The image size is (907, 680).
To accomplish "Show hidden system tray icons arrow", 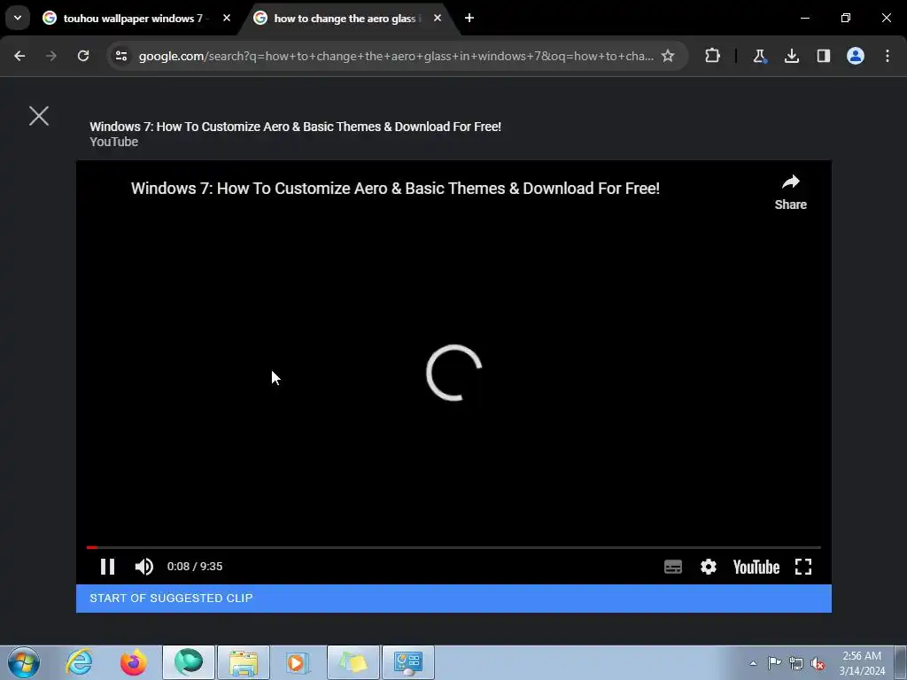I will pyautogui.click(x=753, y=663).
